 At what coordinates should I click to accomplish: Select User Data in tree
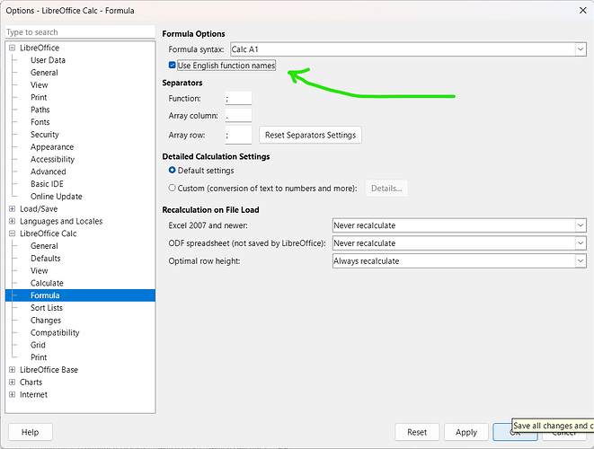coord(48,60)
